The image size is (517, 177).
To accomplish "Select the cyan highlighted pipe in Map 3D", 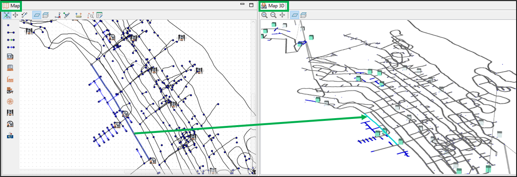I will click(x=381, y=129).
